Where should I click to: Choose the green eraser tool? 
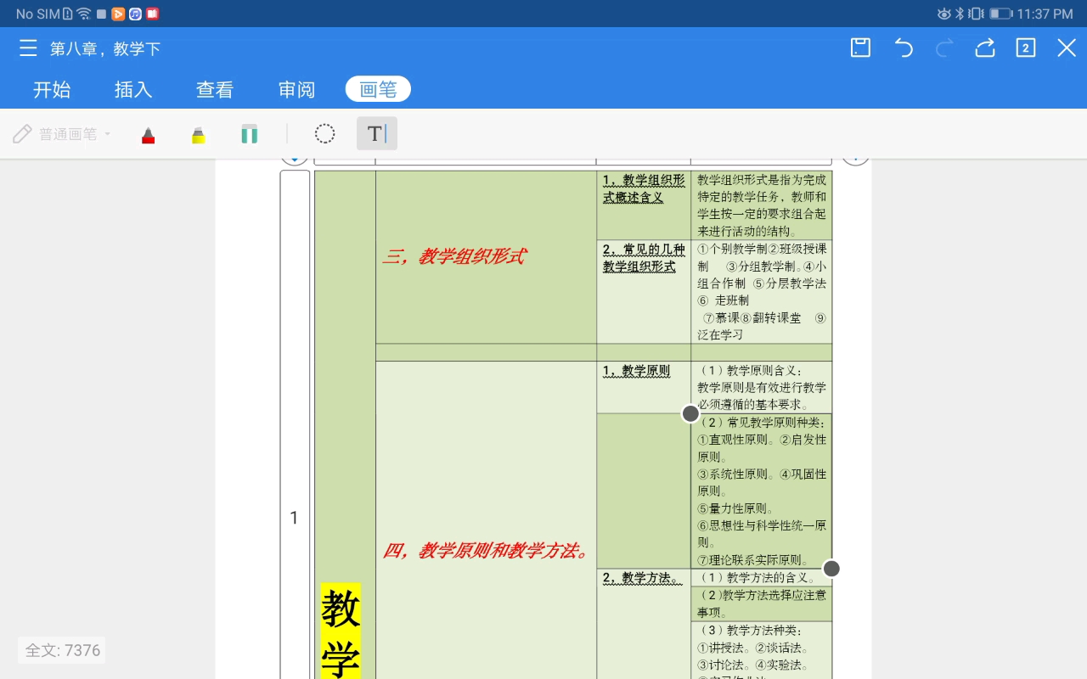pyautogui.click(x=249, y=134)
